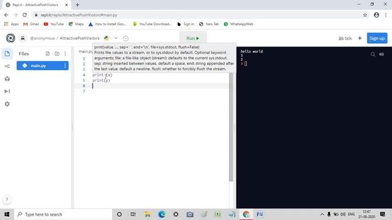This screenshot has height=220, width=392.
Task: Add a new folder icon
Action: tap(57, 54)
